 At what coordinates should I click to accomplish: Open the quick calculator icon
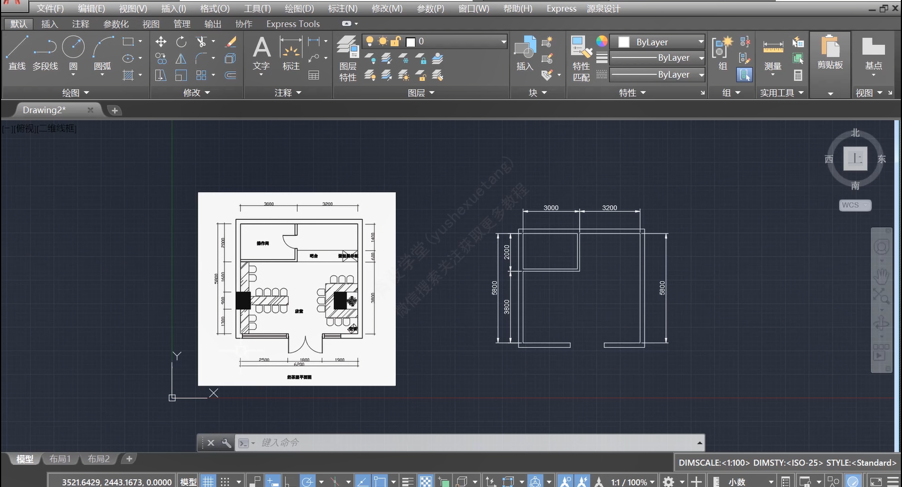click(798, 75)
